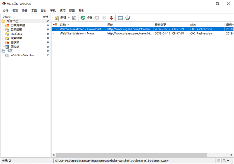Sort by the 最后变更 column header
This screenshot has height=164, width=234.
click(171, 25)
